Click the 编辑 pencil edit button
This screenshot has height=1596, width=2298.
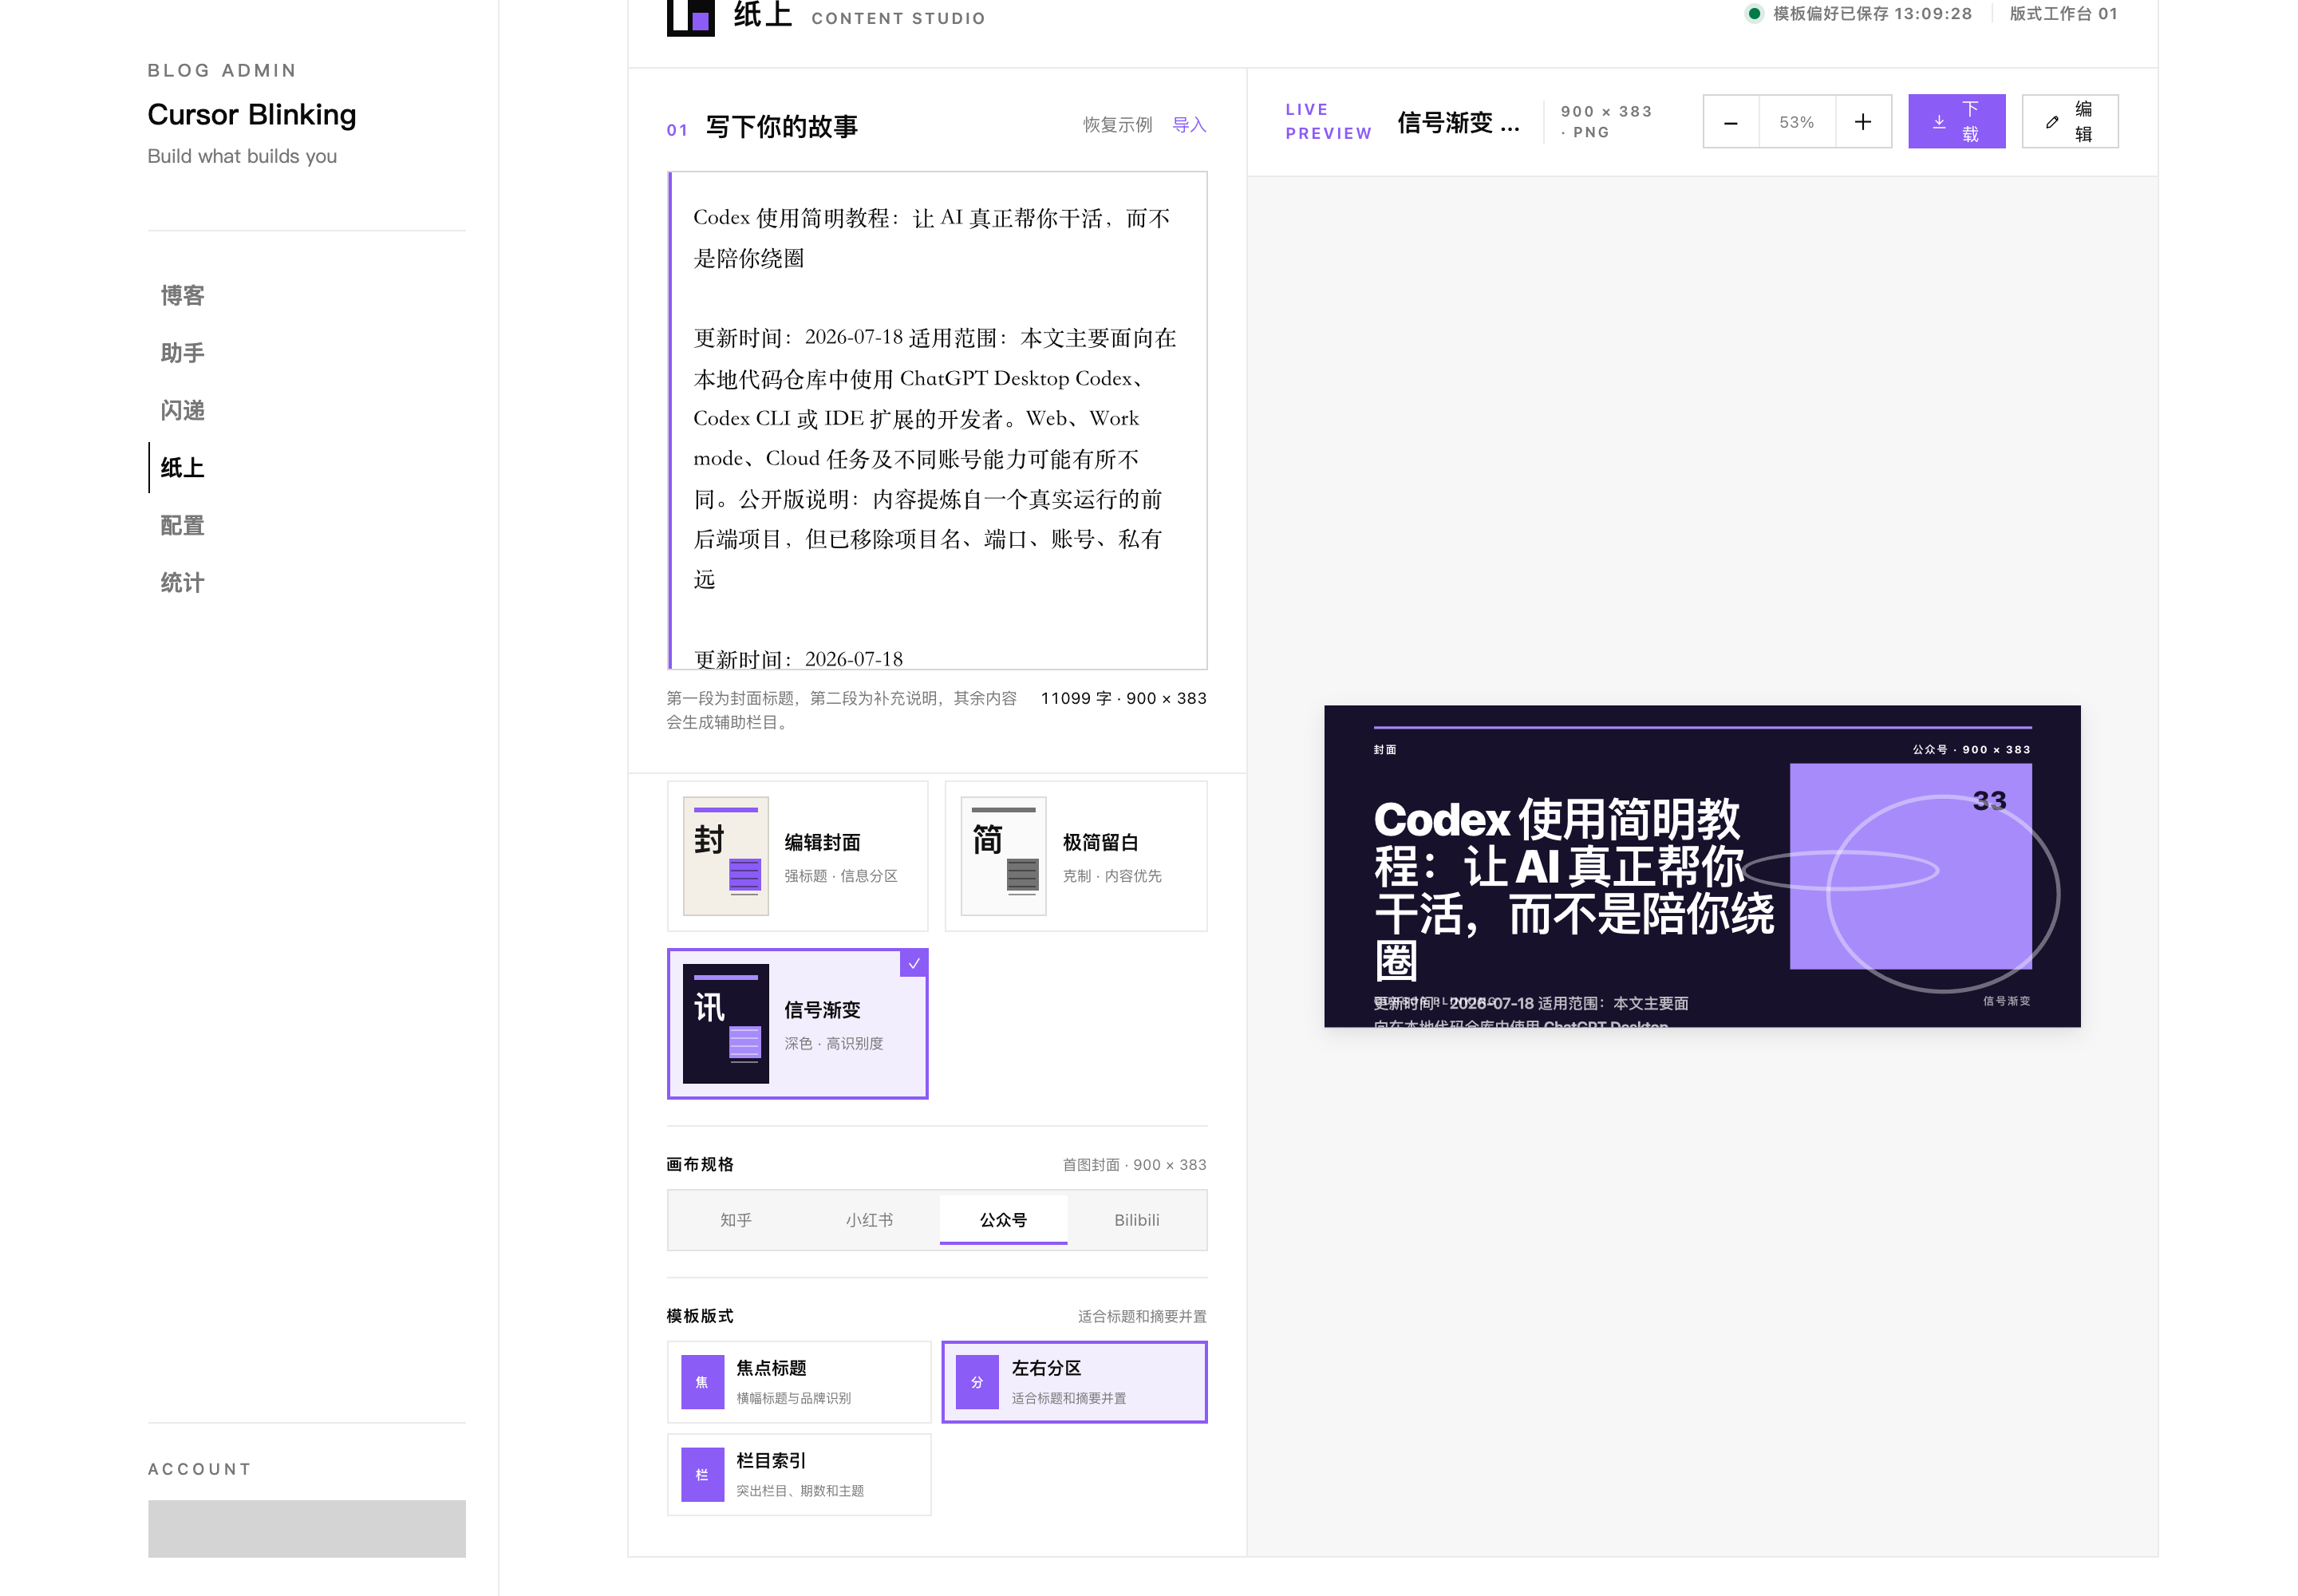tap(2069, 122)
